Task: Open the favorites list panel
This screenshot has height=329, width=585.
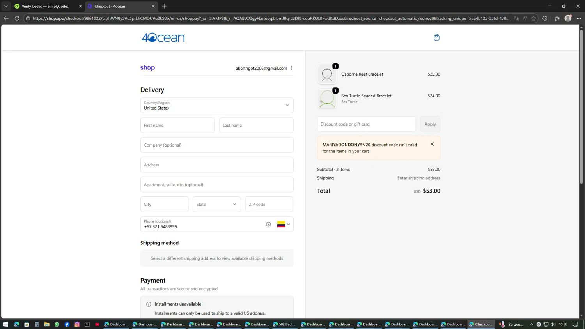Action: [x=557, y=18]
